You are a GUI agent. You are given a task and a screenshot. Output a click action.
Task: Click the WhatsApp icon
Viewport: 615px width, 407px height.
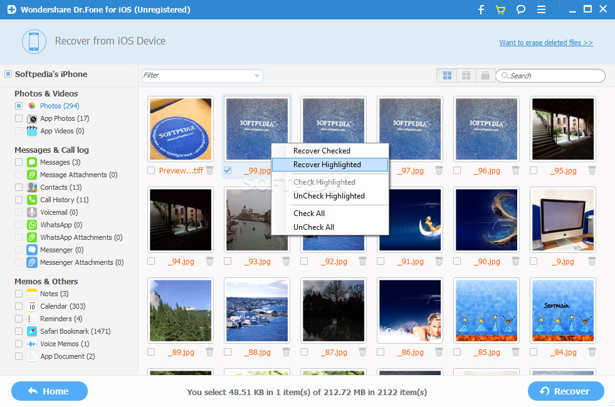coord(32,225)
